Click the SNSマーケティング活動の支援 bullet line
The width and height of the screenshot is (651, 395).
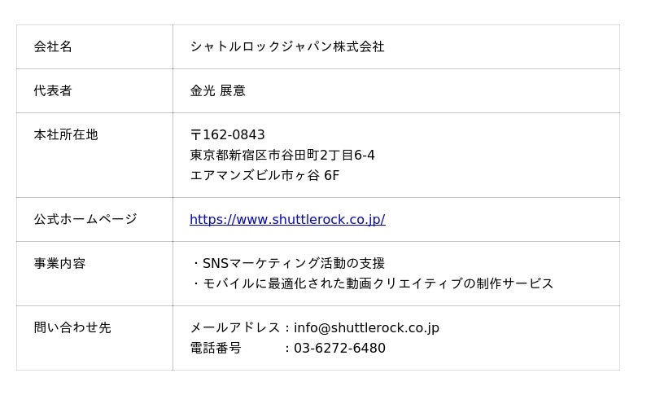coord(293,263)
